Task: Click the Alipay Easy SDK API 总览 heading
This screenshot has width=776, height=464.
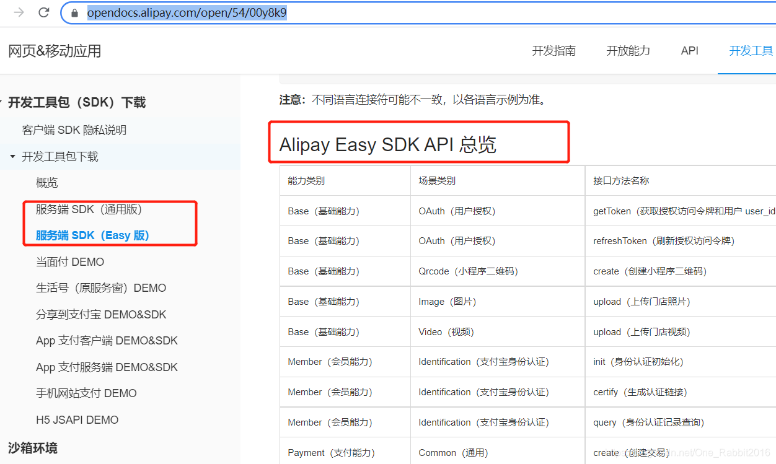Action: tap(388, 145)
